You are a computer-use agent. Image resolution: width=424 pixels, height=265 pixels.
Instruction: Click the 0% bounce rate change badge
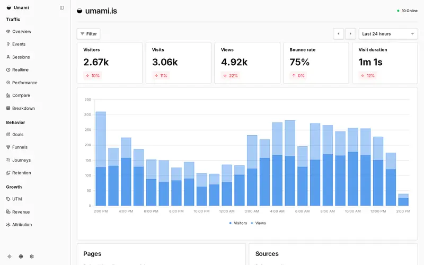click(298, 76)
